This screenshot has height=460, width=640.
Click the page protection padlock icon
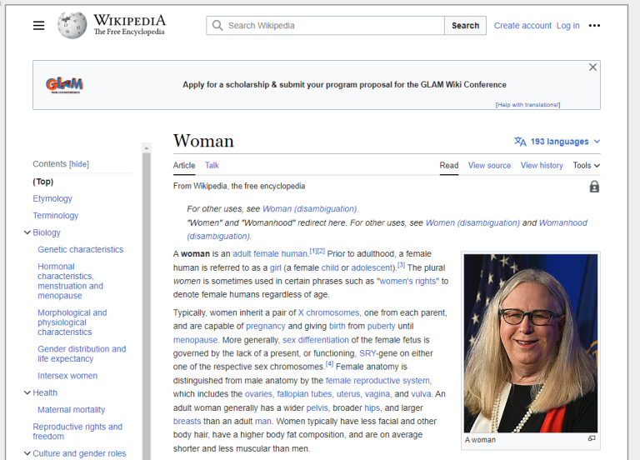pyautogui.click(x=594, y=187)
